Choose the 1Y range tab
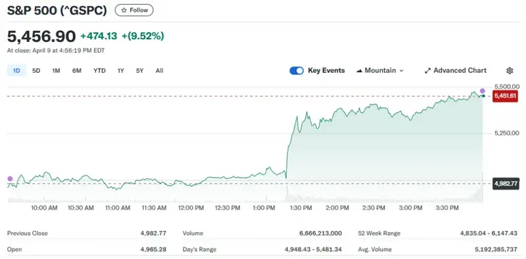This screenshot has height=259, width=526. pos(121,71)
